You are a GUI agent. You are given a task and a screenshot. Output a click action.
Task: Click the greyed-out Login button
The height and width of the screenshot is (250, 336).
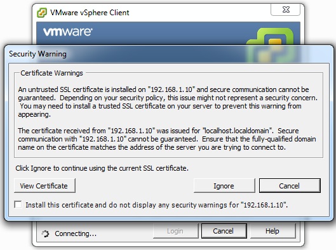[175, 231]
